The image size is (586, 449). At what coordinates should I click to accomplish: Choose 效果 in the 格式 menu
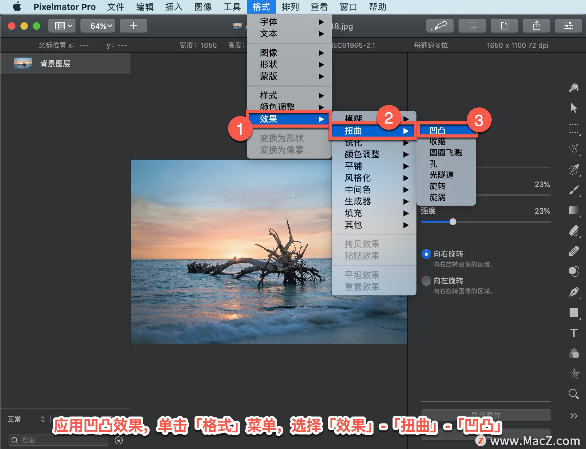289,119
